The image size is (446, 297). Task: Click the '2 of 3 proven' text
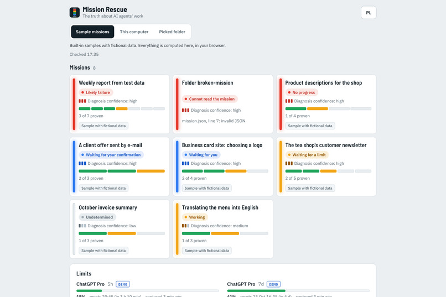pos(91,178)
